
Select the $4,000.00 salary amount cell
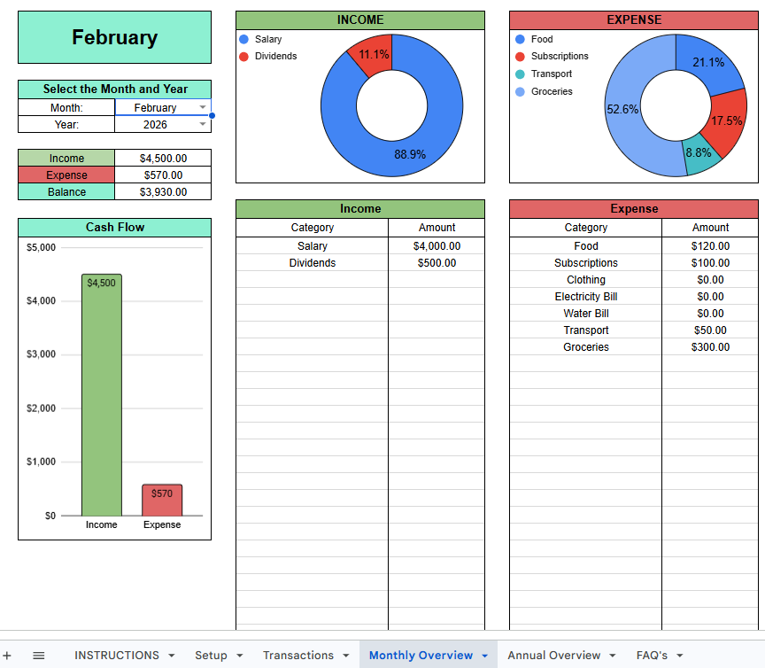(437, 245)
